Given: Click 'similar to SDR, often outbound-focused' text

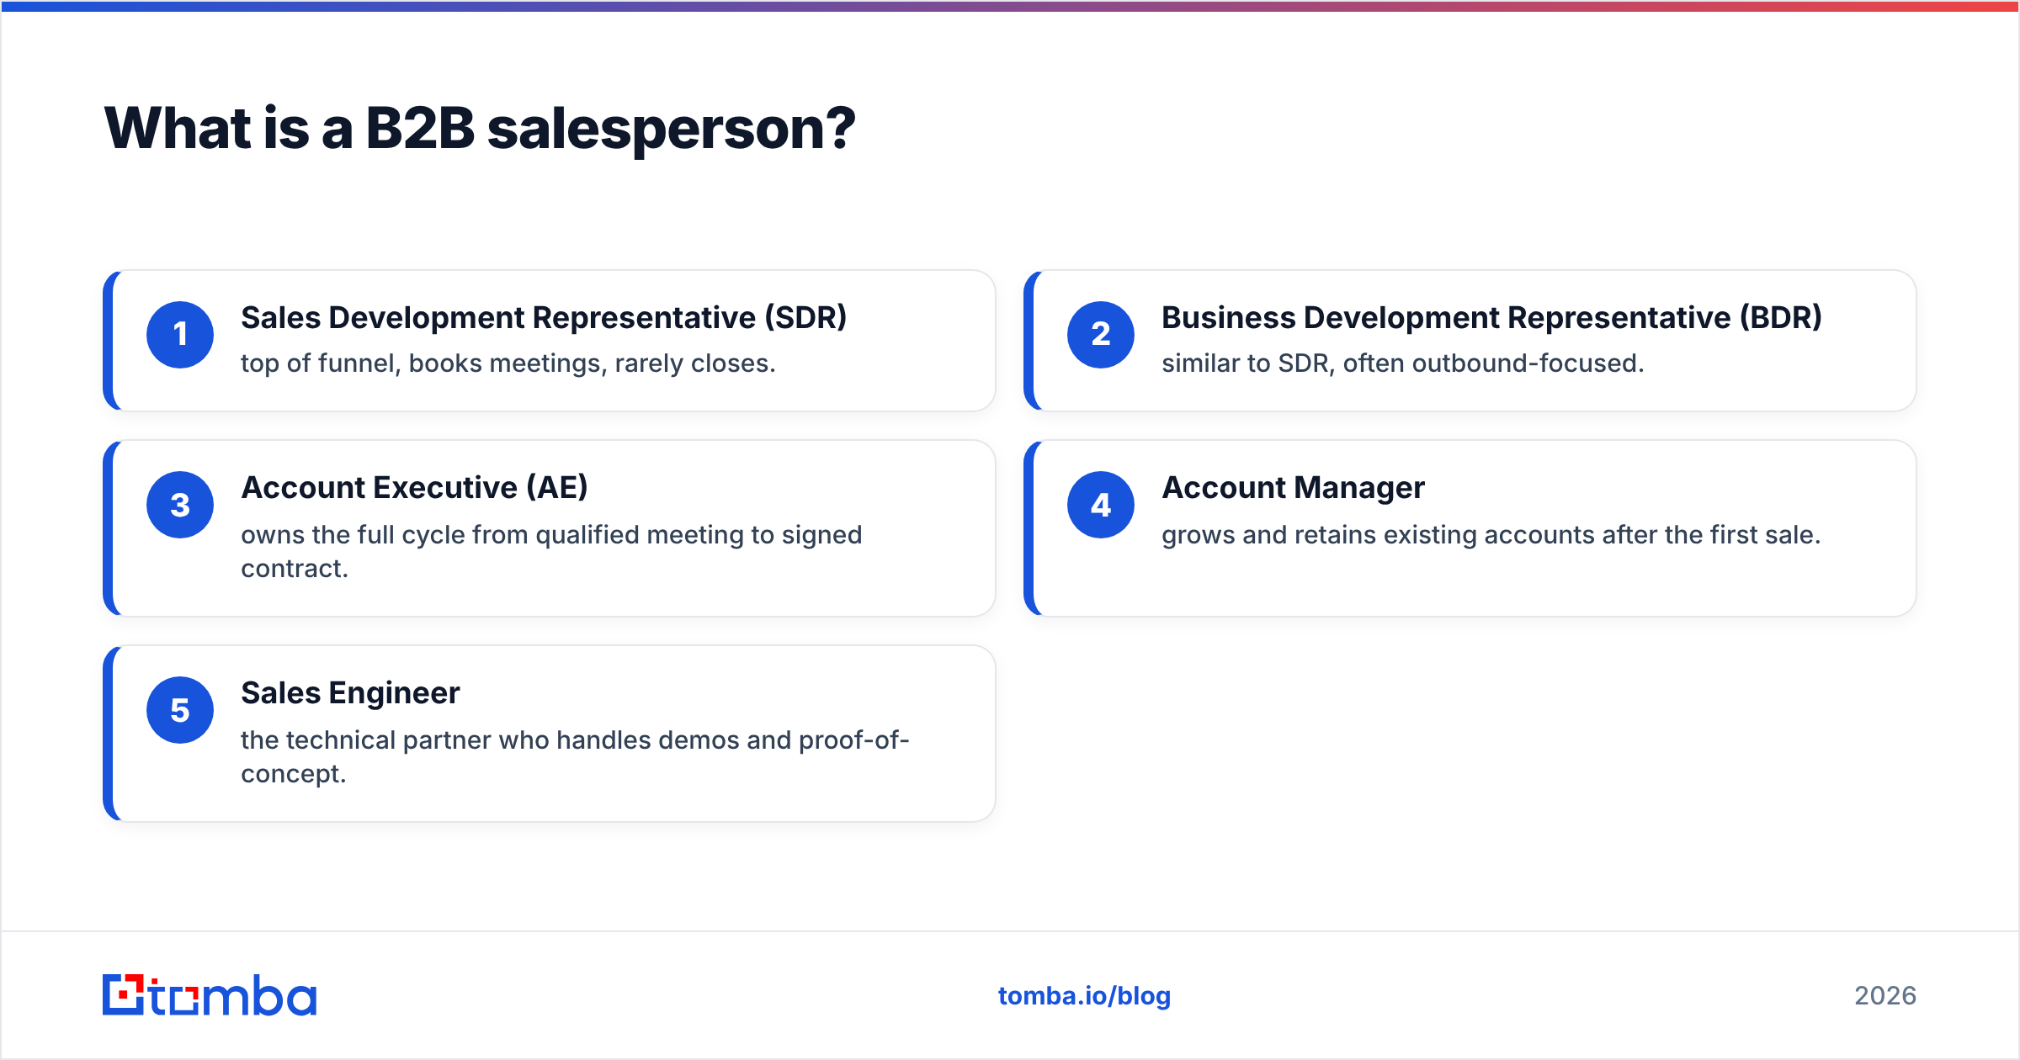Looking at the screenshot, I should pos(1402,363).
